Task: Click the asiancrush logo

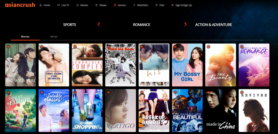Action: pos(20,5)
